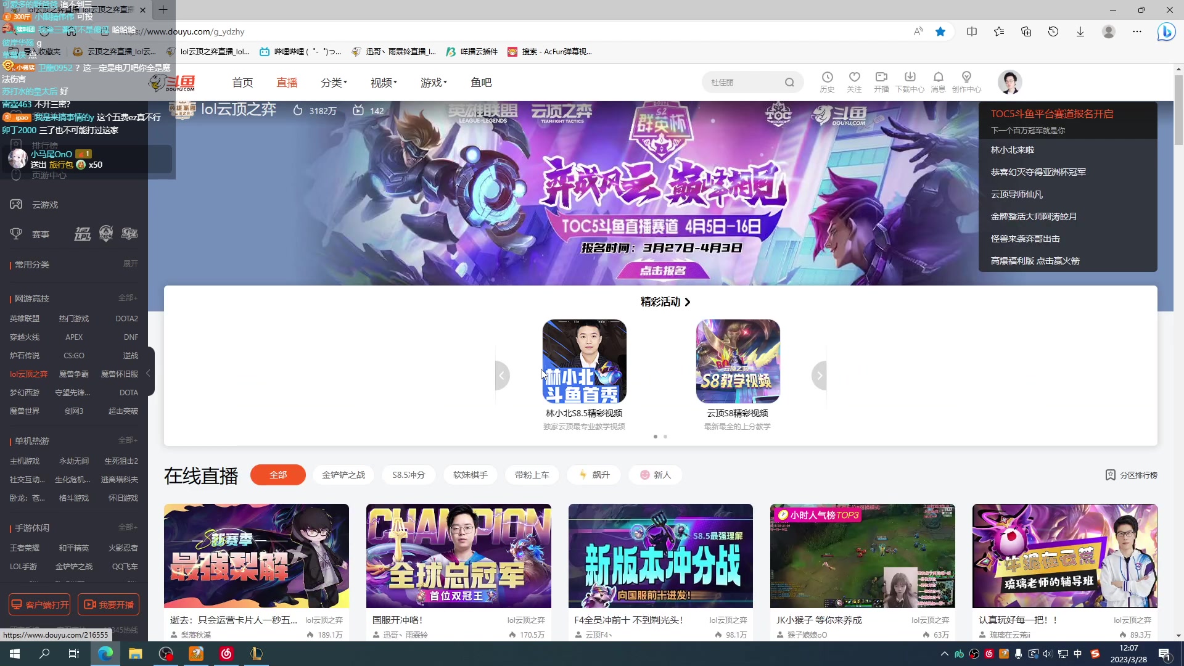This screenshot has height=666, width=1184.
Task: Click the 开播 start broadcast icon
Action: 881,82
